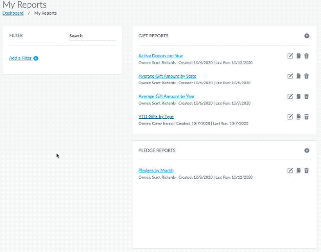Copy Active Donors per Year report
This screenshot has width=321, height=252.
tap(299, 56)
